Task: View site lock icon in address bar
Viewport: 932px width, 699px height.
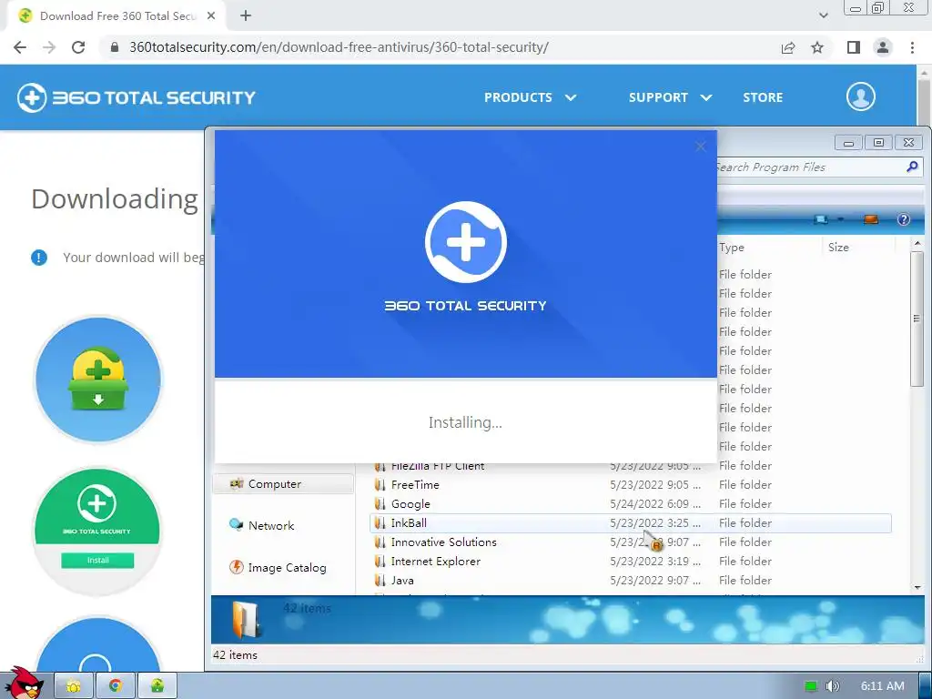Action: click(115, 47)
